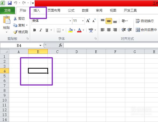Toggle Underline formatting
Viewport: 158px width, 122px height.
47,30
